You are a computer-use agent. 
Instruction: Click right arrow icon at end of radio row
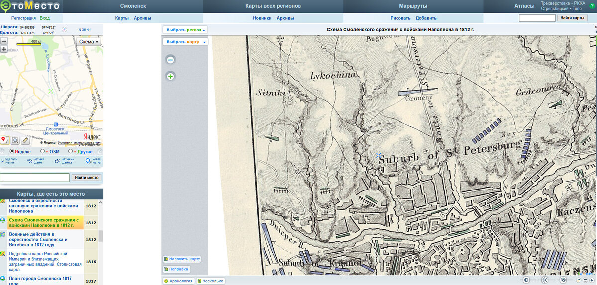[99, 151]
